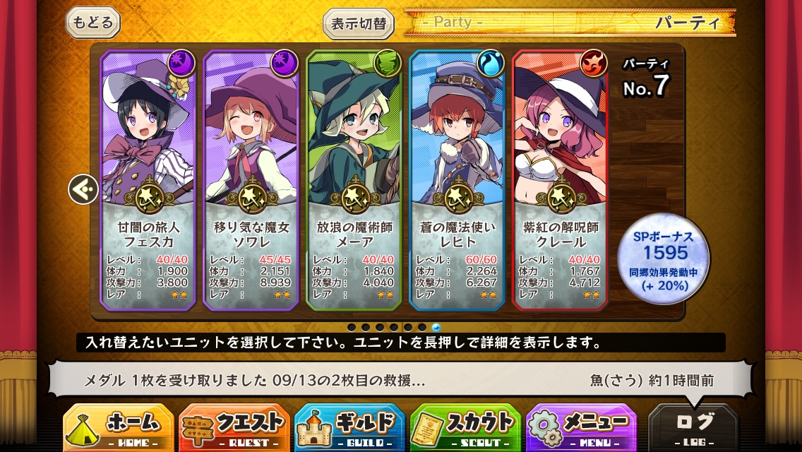Screen dimensions: 802x452
Task: Open the スカウト scroll tab
Action: pyautogui.click(x=465, y=428)
